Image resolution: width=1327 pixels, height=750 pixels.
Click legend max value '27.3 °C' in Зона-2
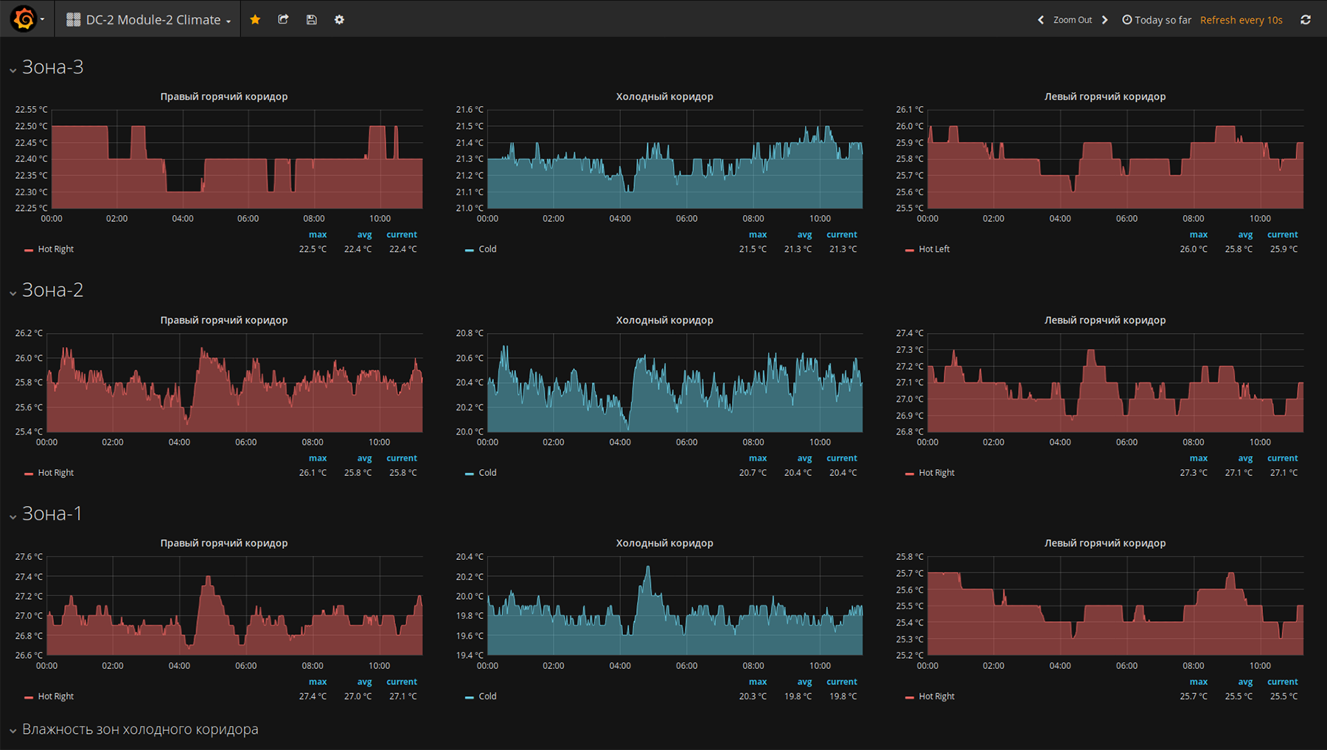[1194, 473]
